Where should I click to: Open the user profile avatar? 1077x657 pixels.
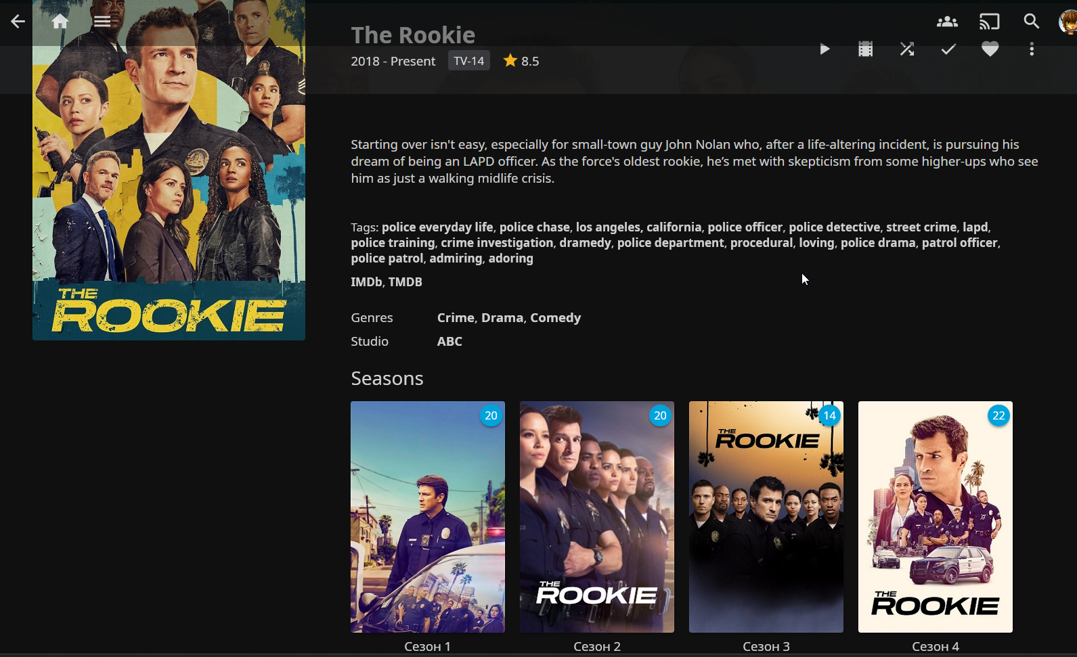(x=1068, y=22)
